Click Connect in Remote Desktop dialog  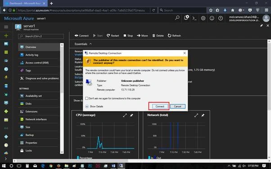pyautogui.click(x=160, y=107)
